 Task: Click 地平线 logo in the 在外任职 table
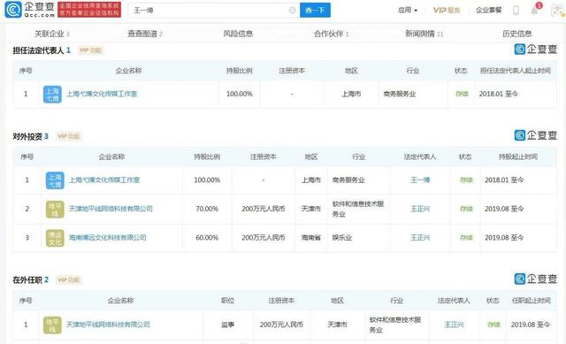point(52,325)
